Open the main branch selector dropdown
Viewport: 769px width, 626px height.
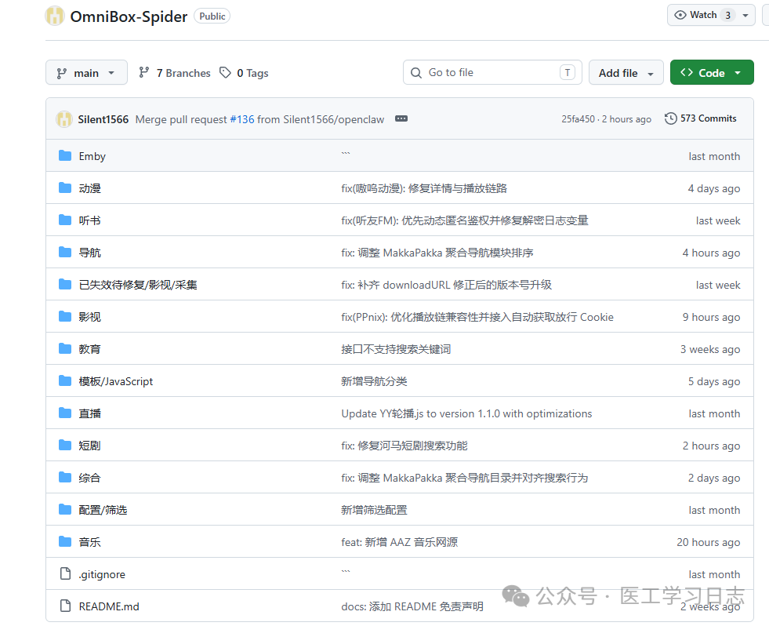coord(86,72)
